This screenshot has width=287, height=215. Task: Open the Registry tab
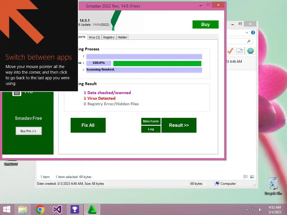tap(109, 37)
